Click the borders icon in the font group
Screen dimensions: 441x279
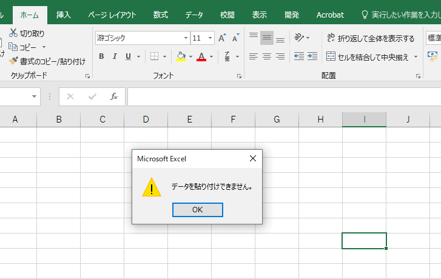154,56
